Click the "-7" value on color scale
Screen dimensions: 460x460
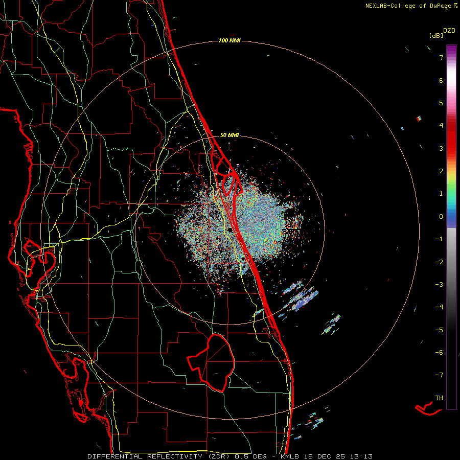coord(439,375)
